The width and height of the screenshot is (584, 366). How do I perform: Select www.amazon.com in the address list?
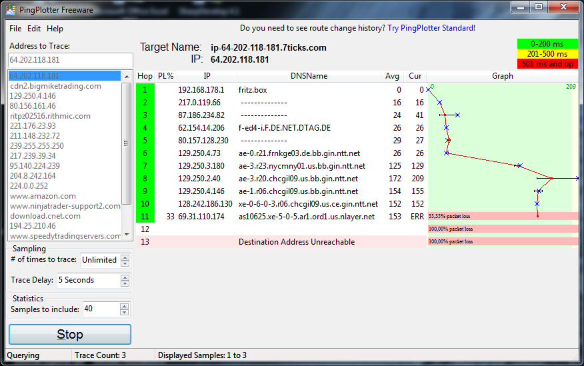coord(65,196)
